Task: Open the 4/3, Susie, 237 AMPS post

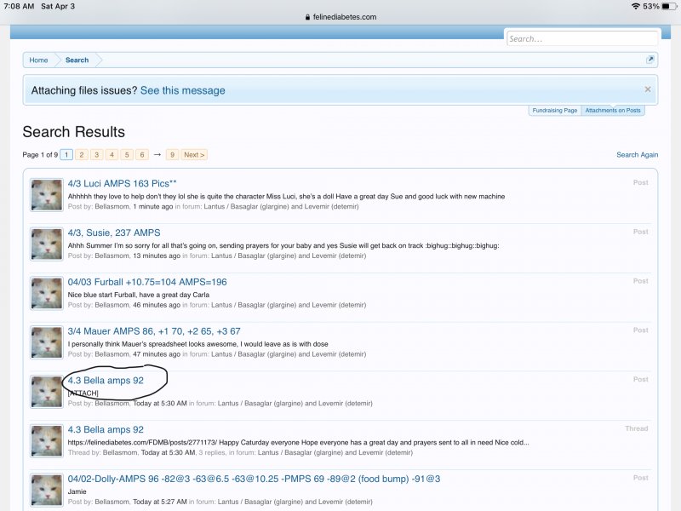Action: pyautogui.click(x=114, y=233)
